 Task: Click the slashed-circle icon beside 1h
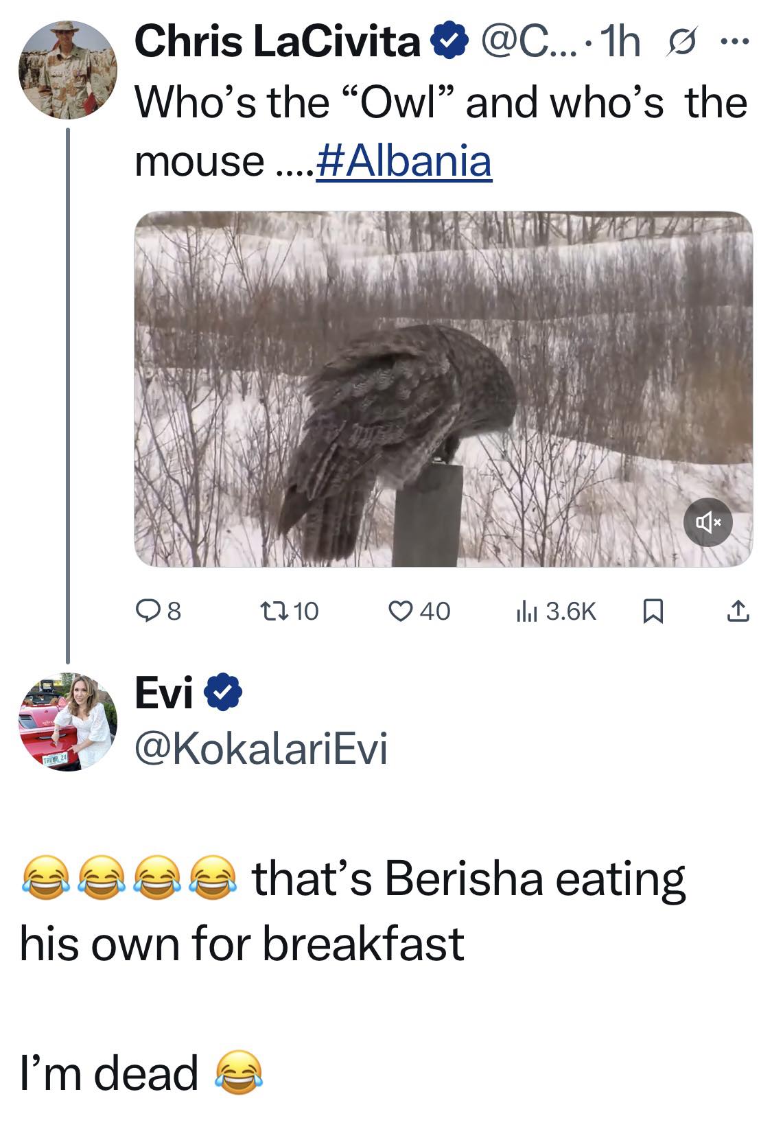pos(678,43)
